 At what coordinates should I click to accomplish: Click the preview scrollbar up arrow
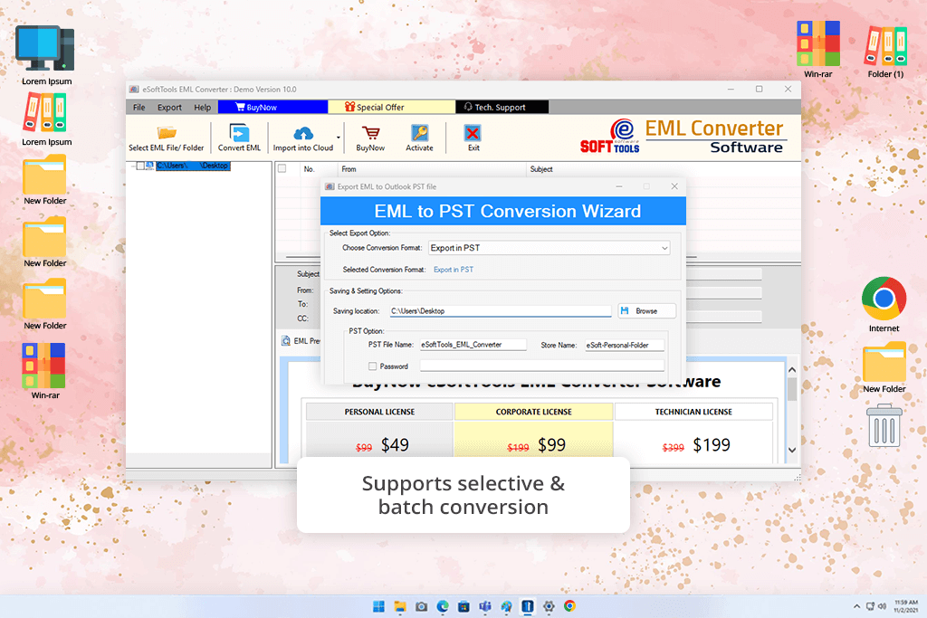click(x=792, y=370)
